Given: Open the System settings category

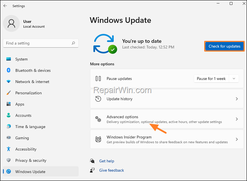Looking at the screenshot, I should (x=41, y=59).
